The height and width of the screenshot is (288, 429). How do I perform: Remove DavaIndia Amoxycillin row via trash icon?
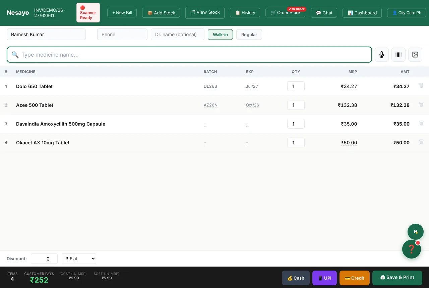coord(421,123)
